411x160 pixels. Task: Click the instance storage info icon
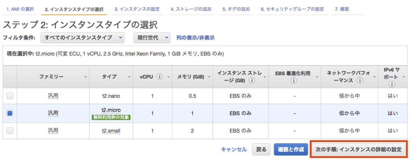252,80
